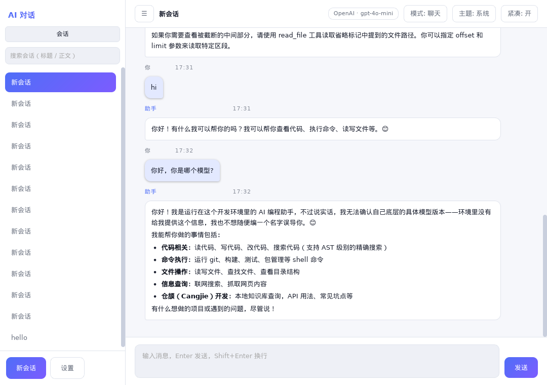
Task: Click the 你好，你是哪个模型? bubble
Action: [x=182, y=170]
